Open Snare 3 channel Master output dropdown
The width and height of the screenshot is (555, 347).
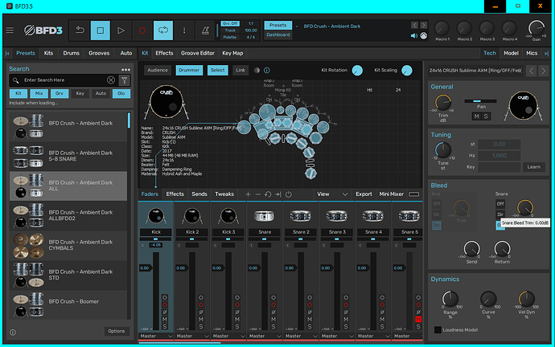337,336
